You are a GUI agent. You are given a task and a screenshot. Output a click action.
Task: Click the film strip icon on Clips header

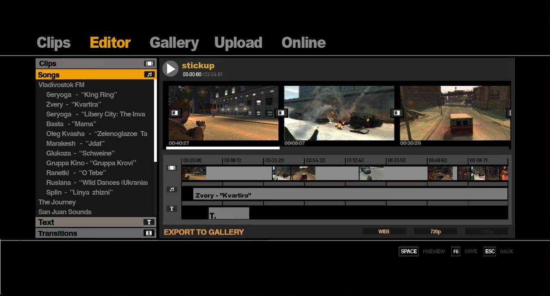(x=149, y=63)
